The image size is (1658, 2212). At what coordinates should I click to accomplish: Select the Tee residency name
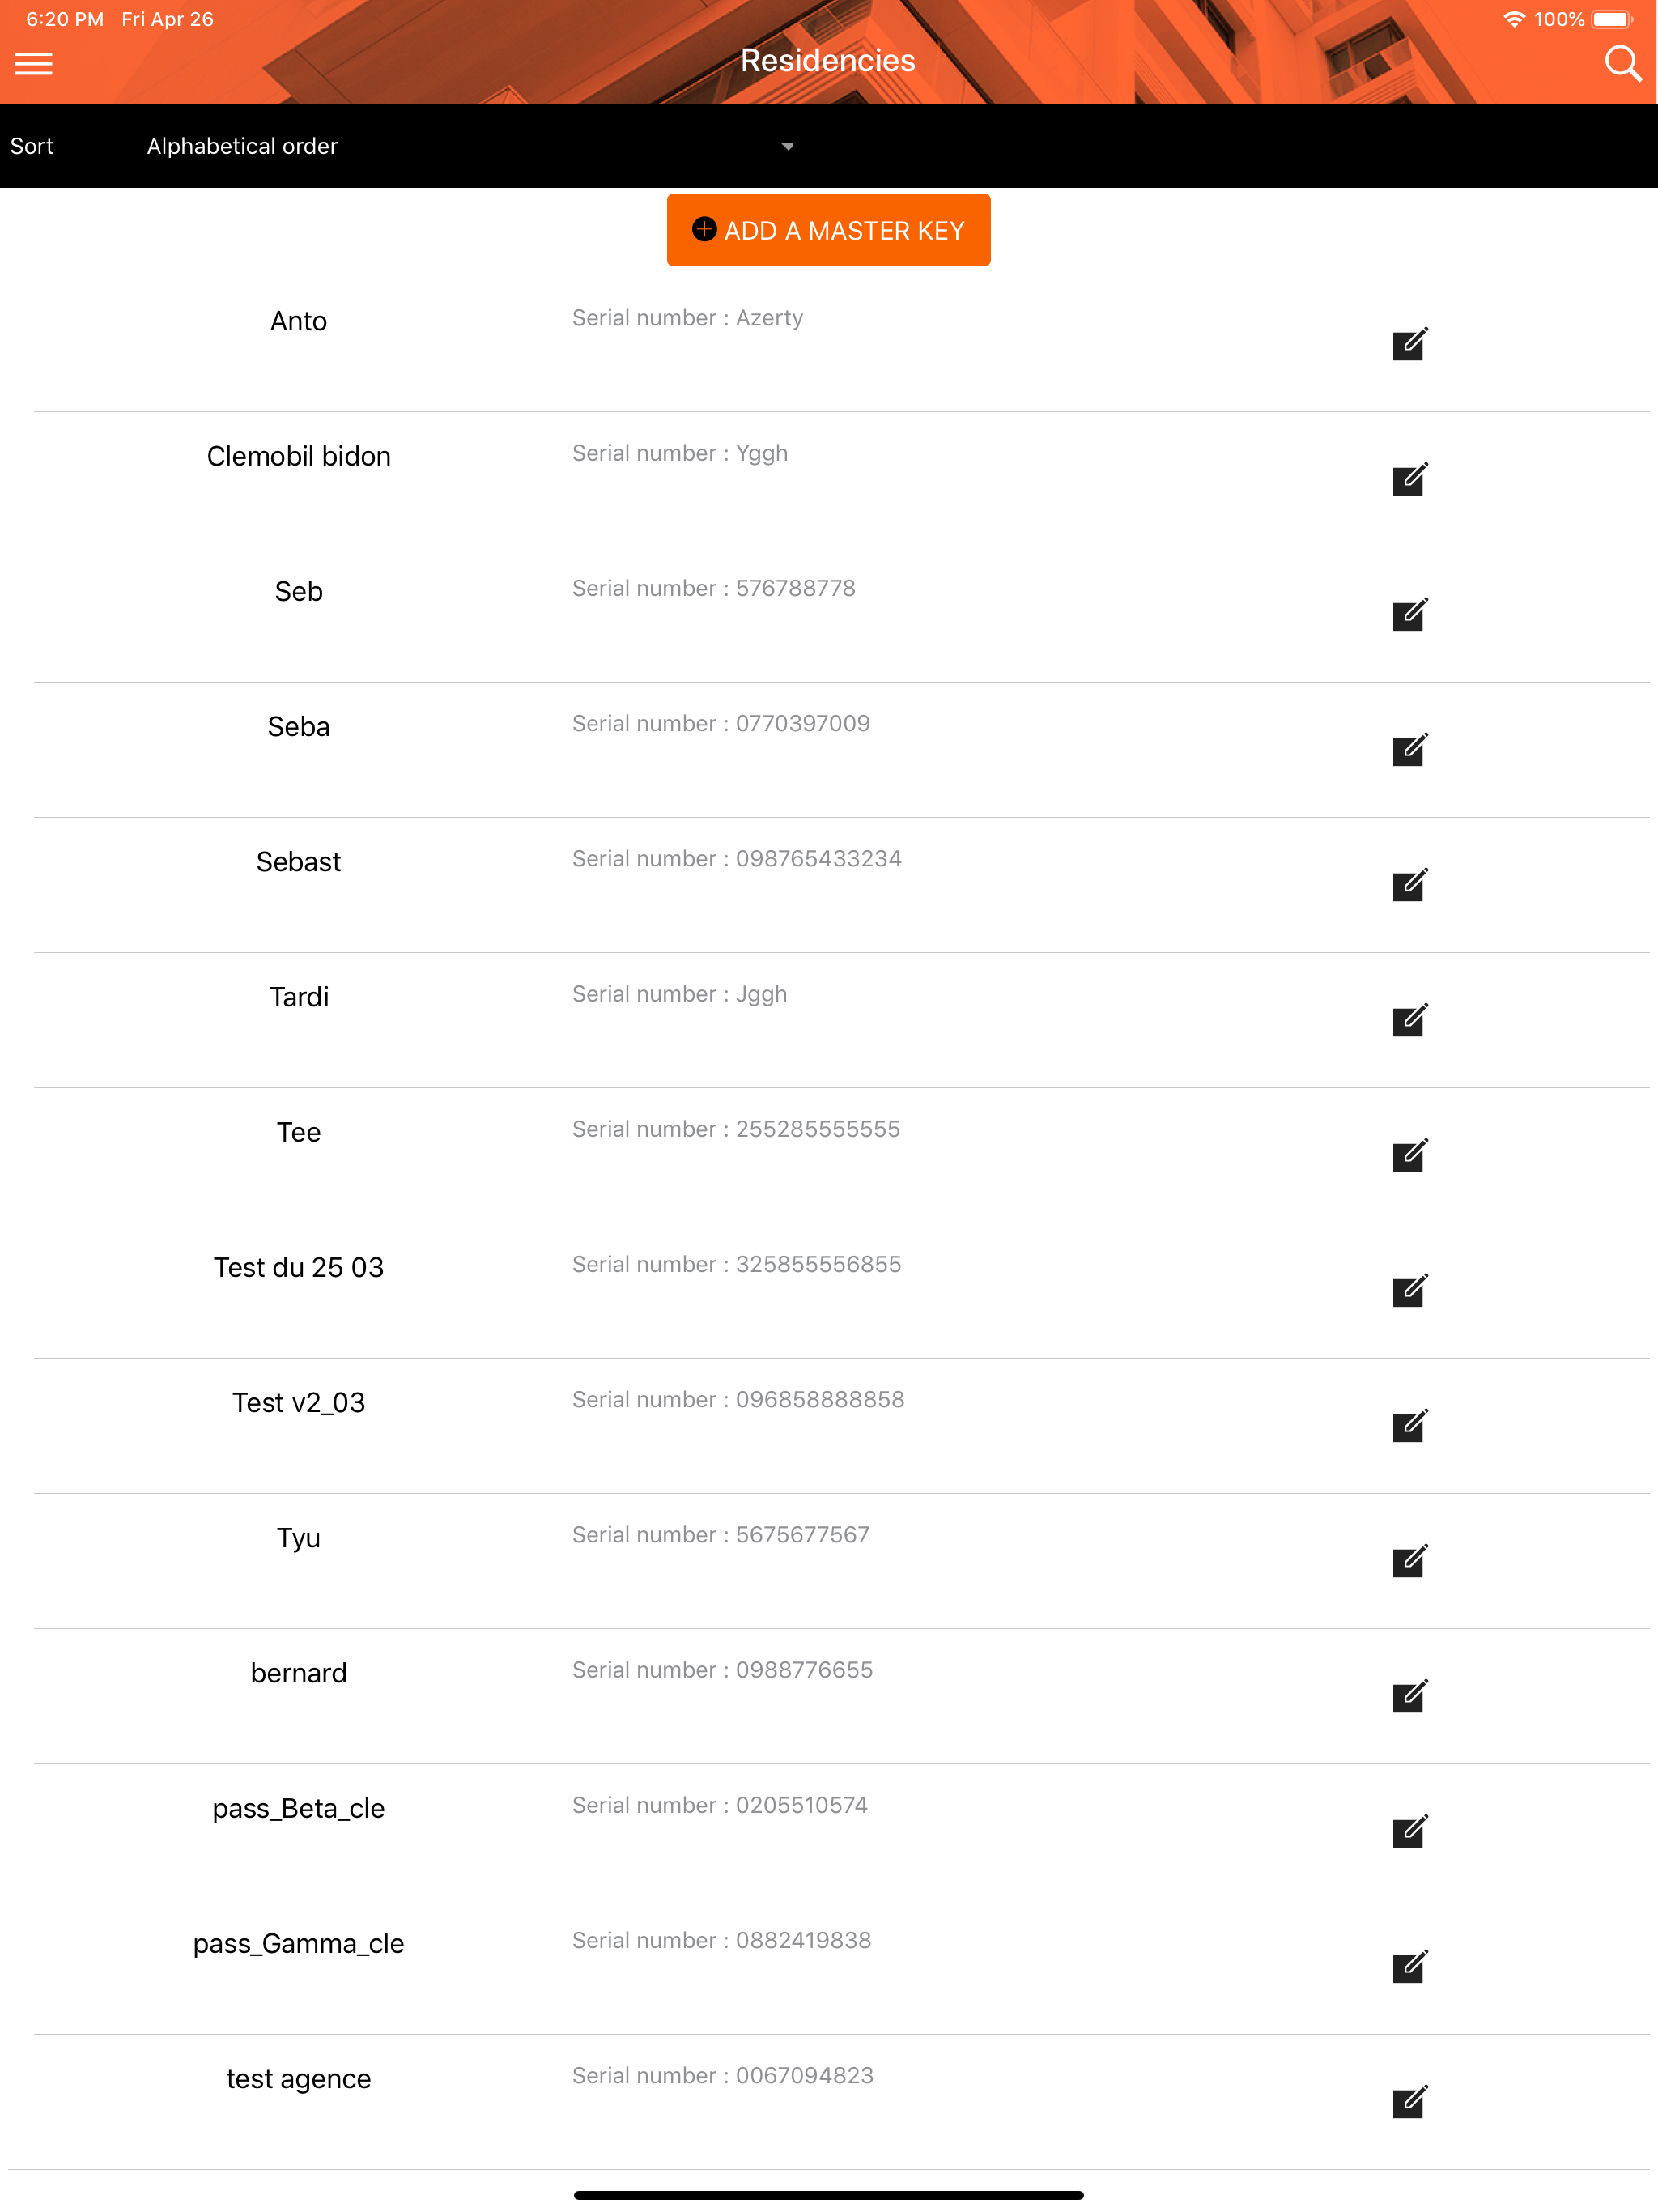tap(298, 1132)
